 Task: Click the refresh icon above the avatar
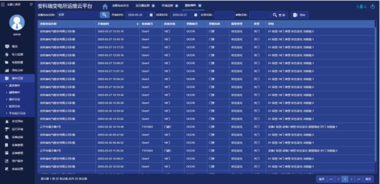(x=31, y=5)
